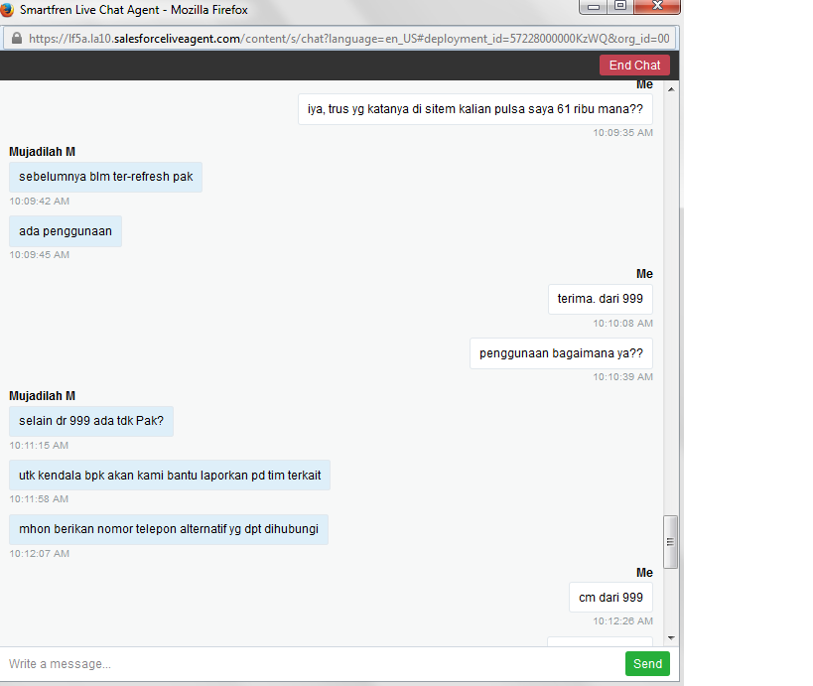813x686 pixels.
Task: Click message "cm dari 999"
Action: click(610, 598)
